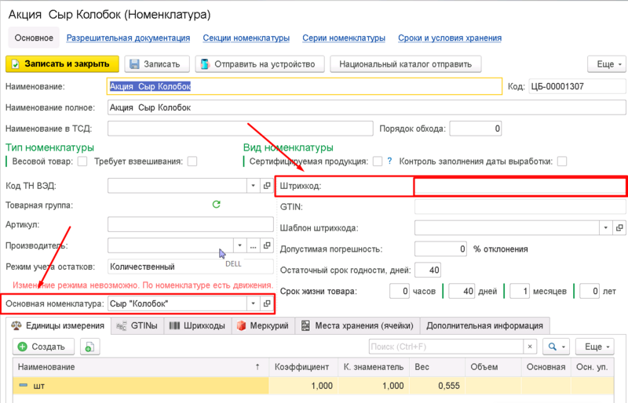This screenshot has height=403, width=628.
Task: Click the Записать и закрыть button
Action: coord(62,64)
